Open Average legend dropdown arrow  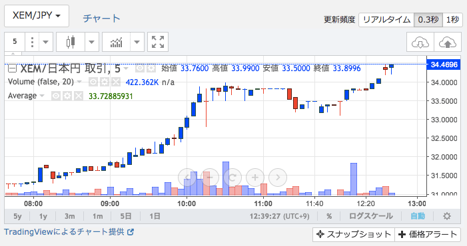[x=42, y=96]
